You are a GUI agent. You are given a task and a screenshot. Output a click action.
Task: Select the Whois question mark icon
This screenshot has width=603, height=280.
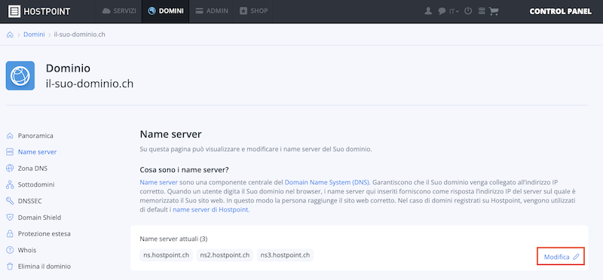click(x=10, y=250)
